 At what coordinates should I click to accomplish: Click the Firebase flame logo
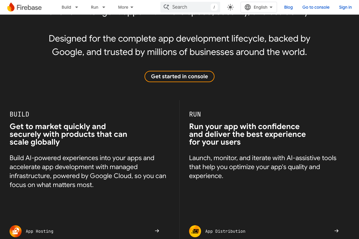pyautogui.click(x=11, y=7)
